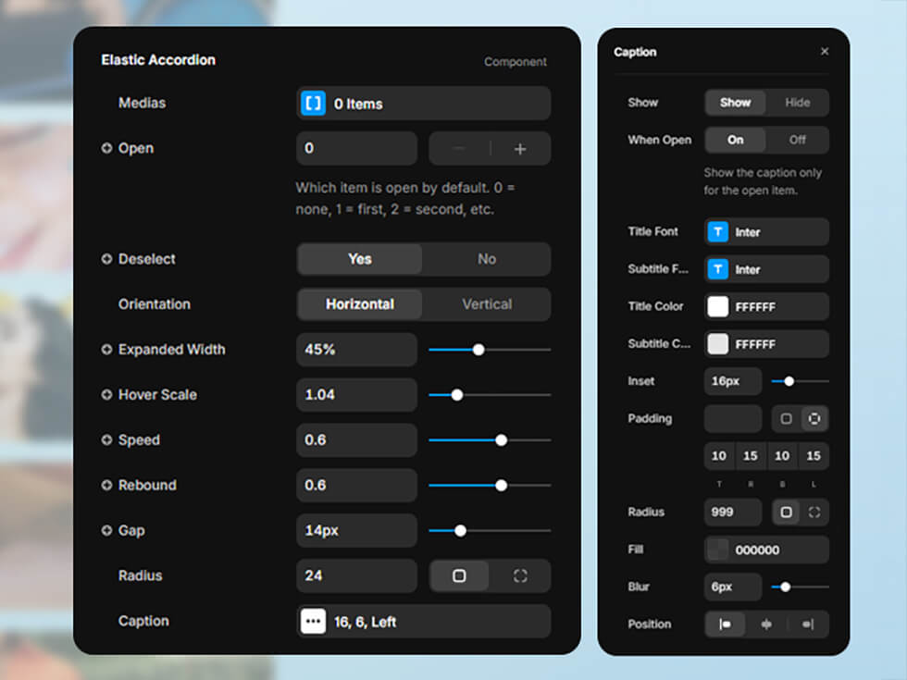Open the Medias 0 Items list
Viewport: 907px width, 680px height.
click(x=424, y=104)
